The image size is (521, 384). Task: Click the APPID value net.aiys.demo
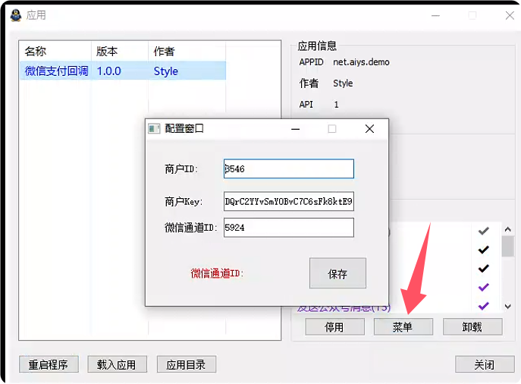click(x=361, y=62)
